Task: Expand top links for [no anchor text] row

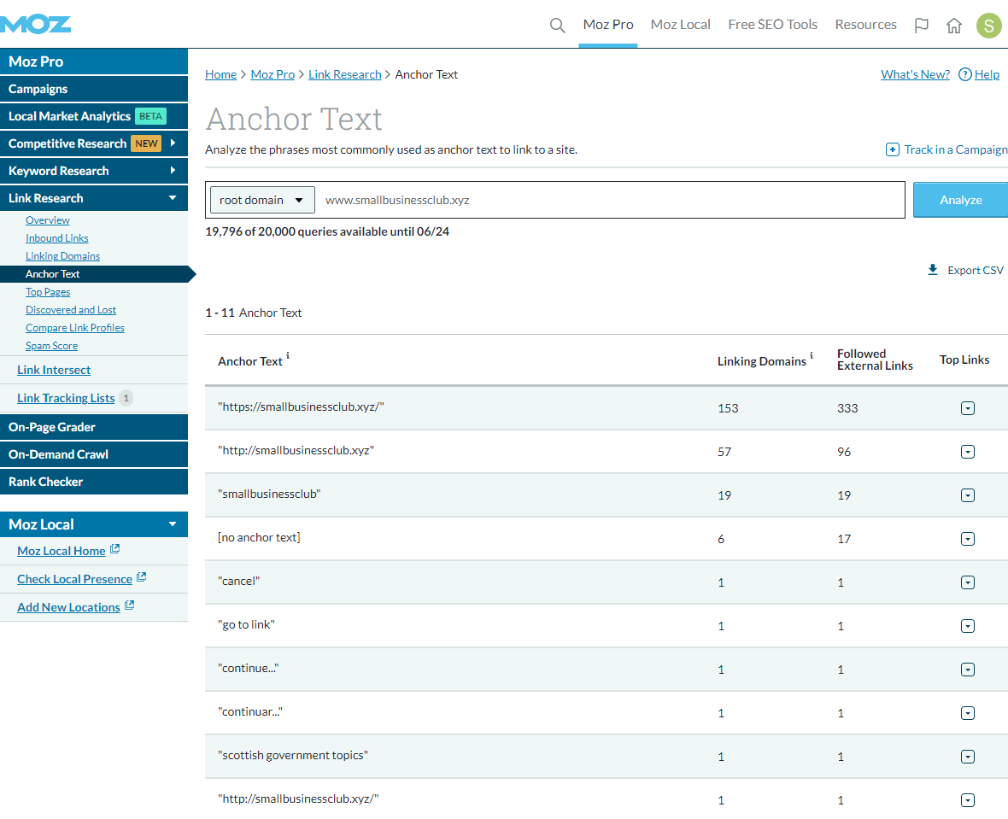Action: (968, 539)
